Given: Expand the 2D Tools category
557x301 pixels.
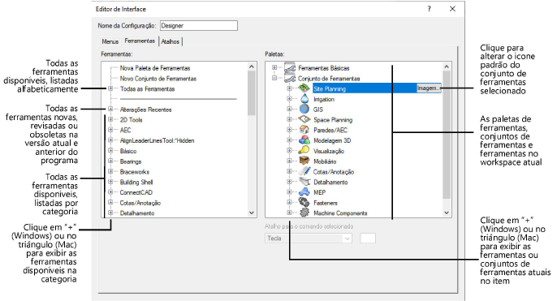Looking at the screenshot, I should (110, 119).
